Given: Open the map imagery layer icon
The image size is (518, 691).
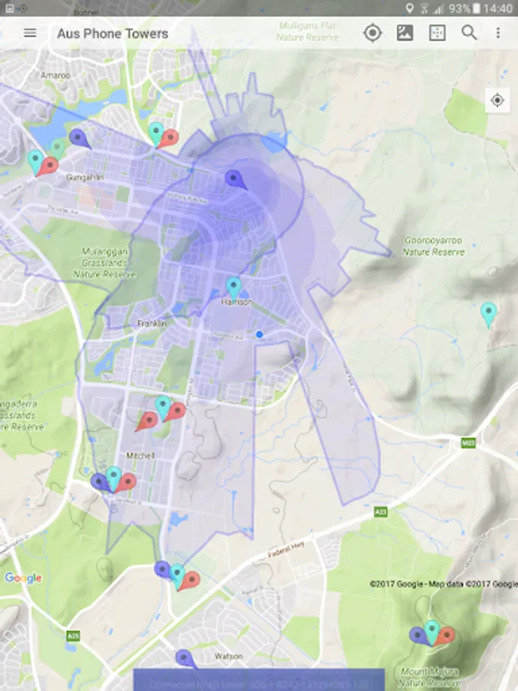Looking at the screenshot, I should 404,33.
